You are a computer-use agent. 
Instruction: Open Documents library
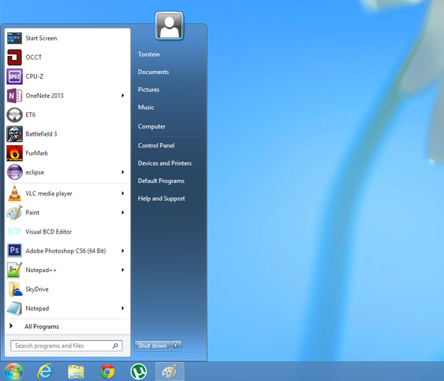tap(153, 72)
